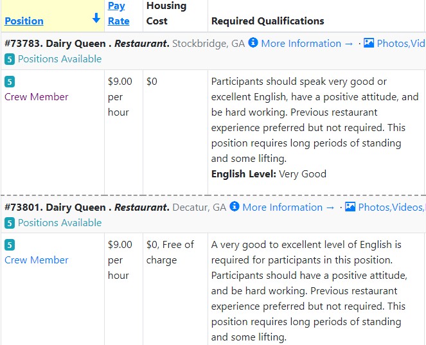
Task: Open the blue Crew Member link for Decatur
Action: tap(37, 260)
